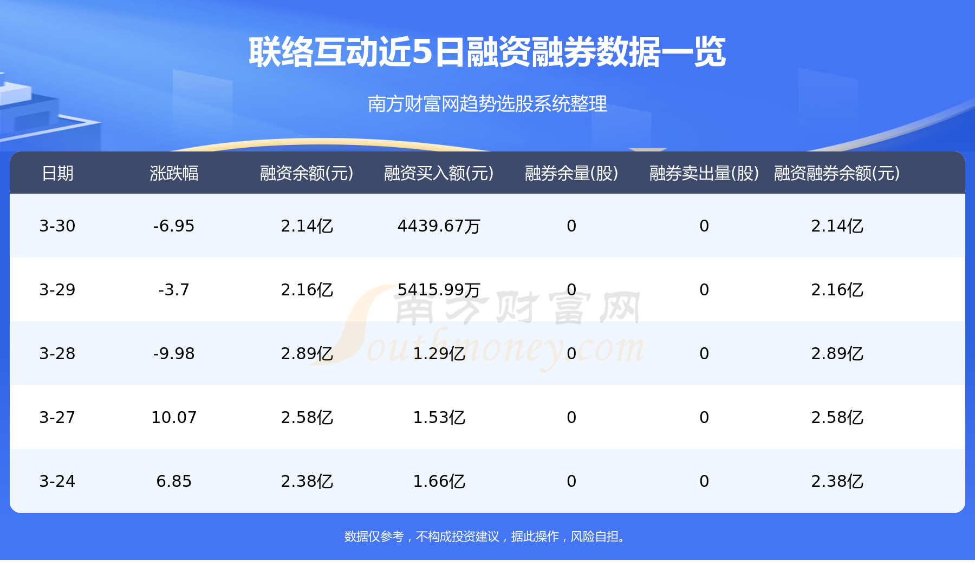The width and height of the screenshot is (975, 568).
Task: Click 2.38亿 in the 融资融券余额 column
Action: coord(837,481)
